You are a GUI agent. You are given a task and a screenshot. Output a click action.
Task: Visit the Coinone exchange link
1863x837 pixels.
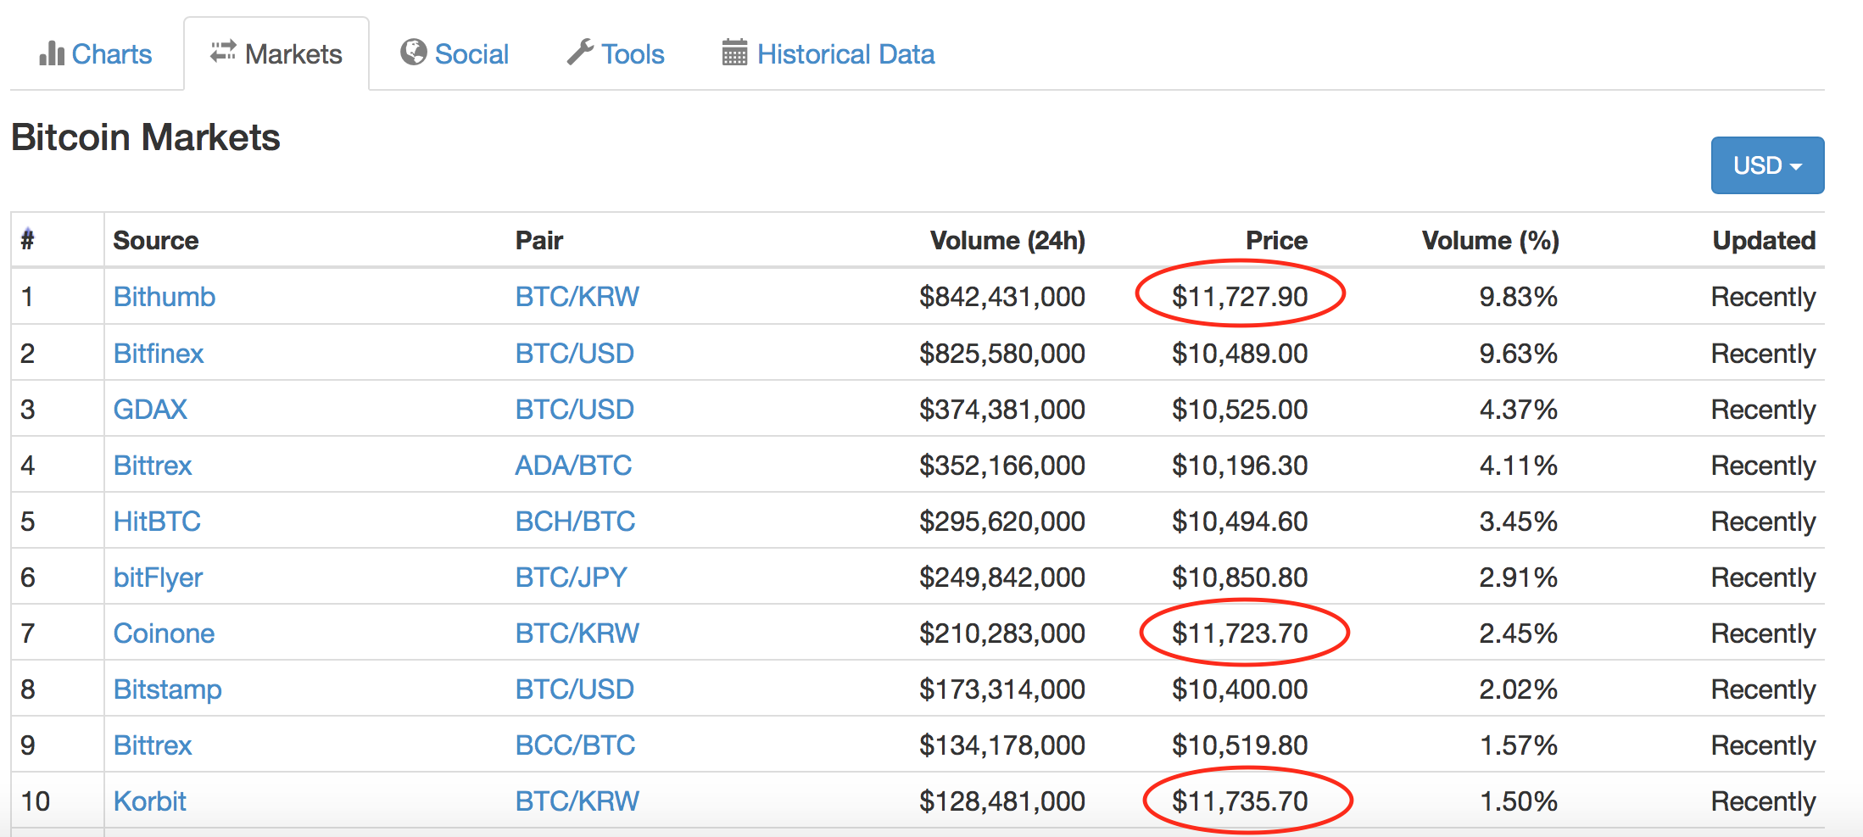[x=164, y=633]
